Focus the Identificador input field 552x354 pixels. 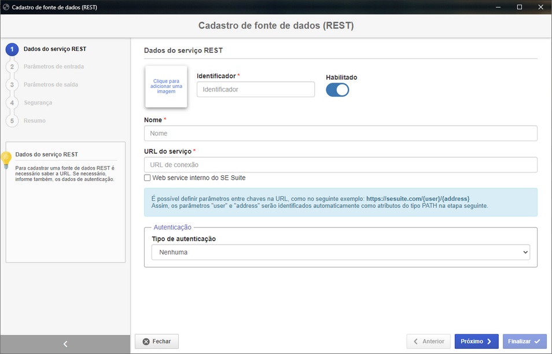[x=256, y=90]
